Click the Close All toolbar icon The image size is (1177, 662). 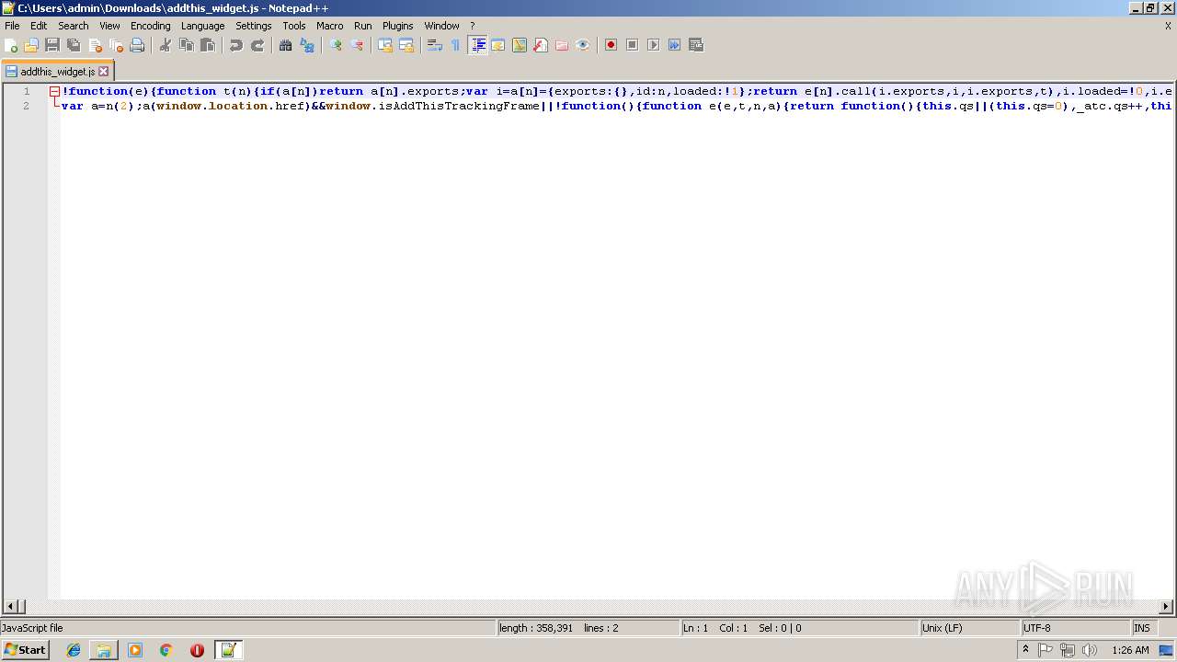(116, 45)
